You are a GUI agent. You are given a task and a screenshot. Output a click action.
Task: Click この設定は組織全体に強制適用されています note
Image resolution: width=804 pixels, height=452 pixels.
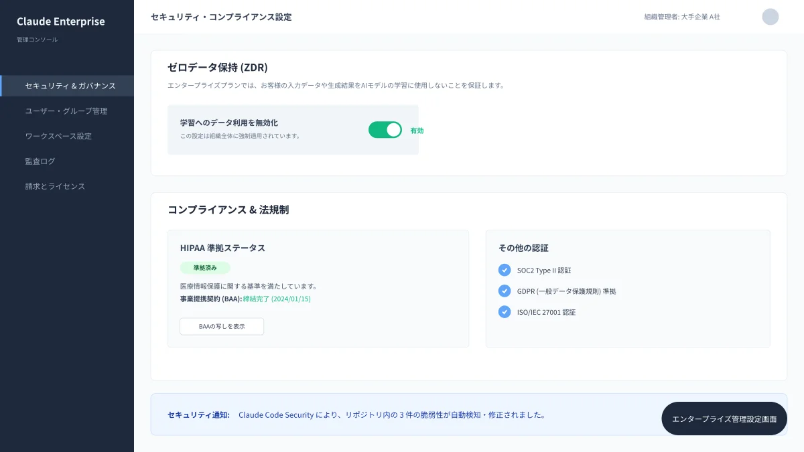(240, 136)
